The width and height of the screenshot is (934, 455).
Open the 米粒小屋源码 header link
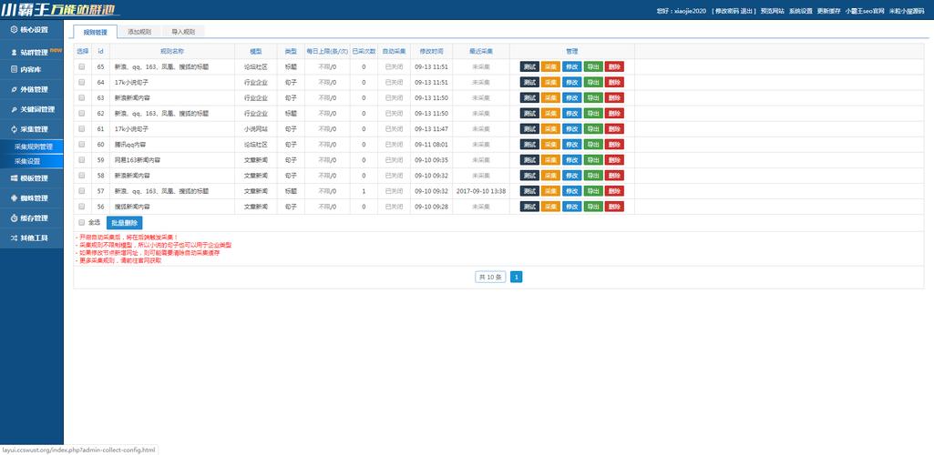click(907, 11)
